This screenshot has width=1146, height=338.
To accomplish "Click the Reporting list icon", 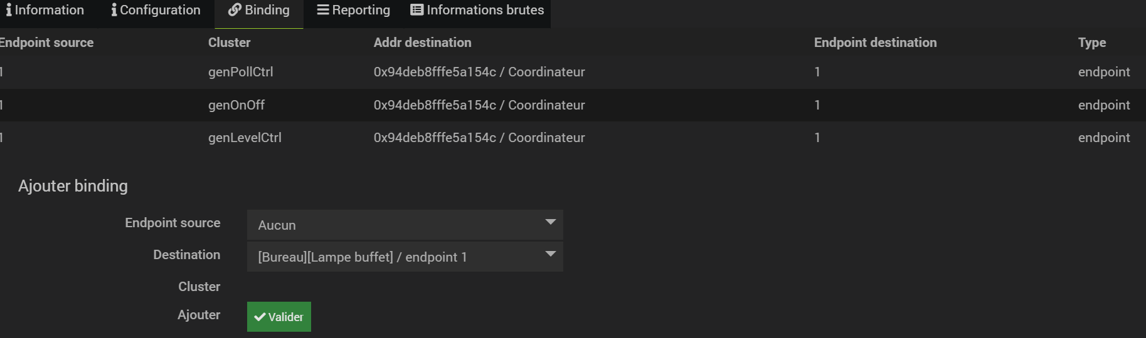I will point(323,10).
